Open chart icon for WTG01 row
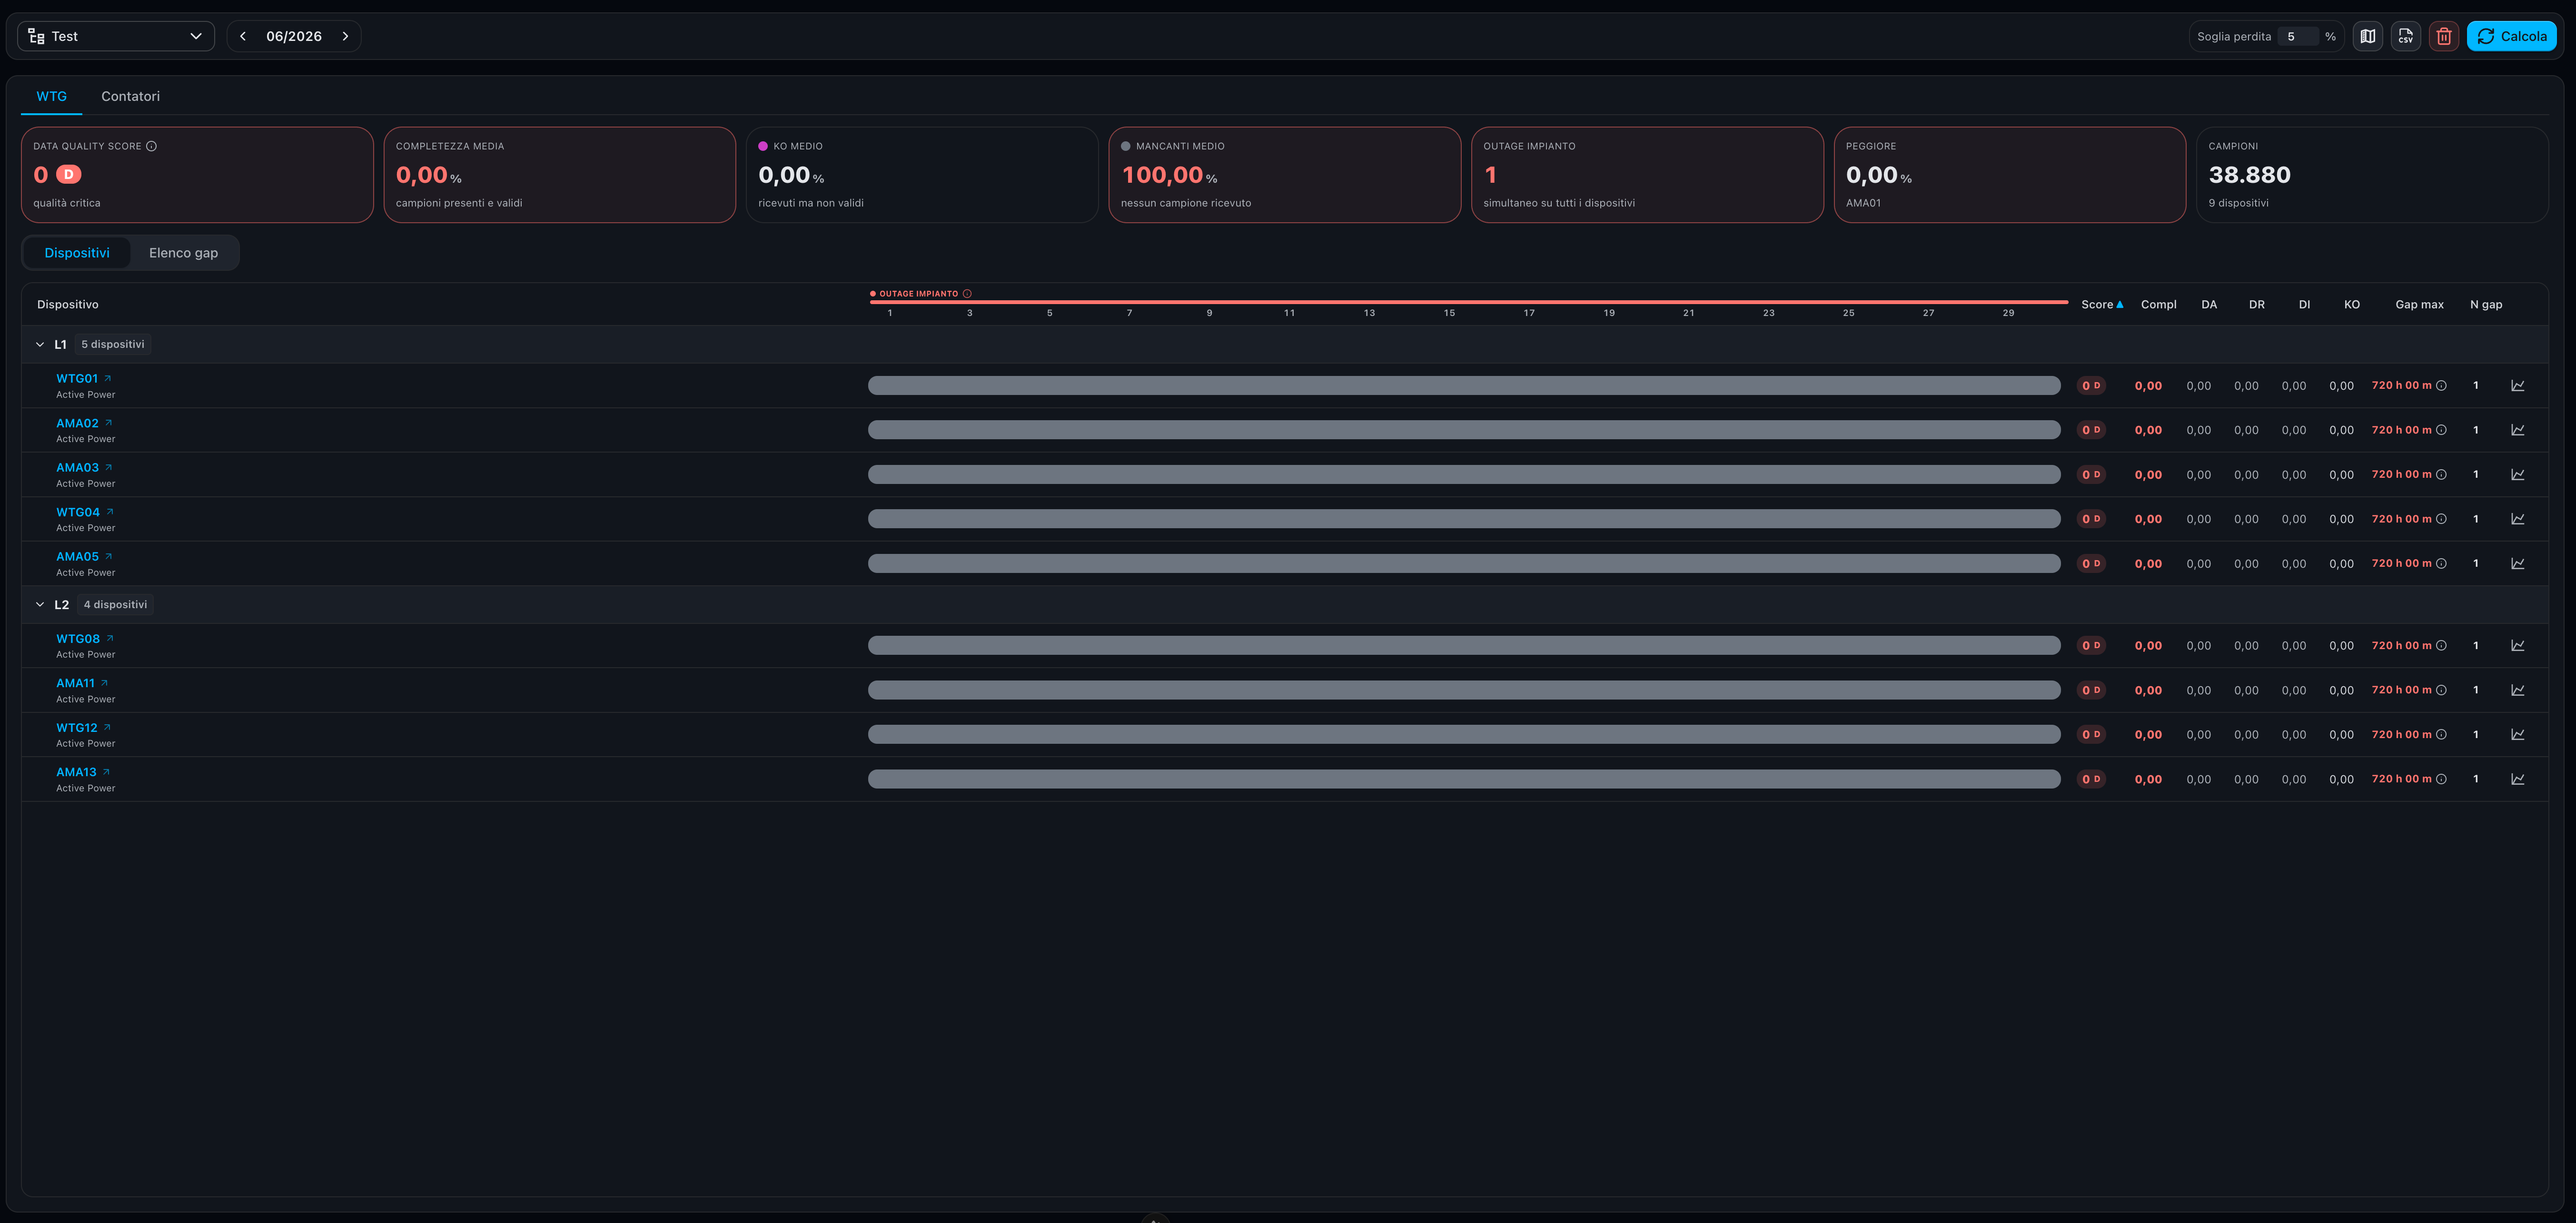The image size is (2576, 1223). click(2517, 386)
